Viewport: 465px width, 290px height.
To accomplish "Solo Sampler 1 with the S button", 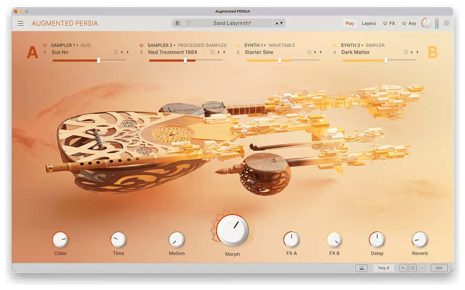I will pyautogui.click(x=45, y=52).
